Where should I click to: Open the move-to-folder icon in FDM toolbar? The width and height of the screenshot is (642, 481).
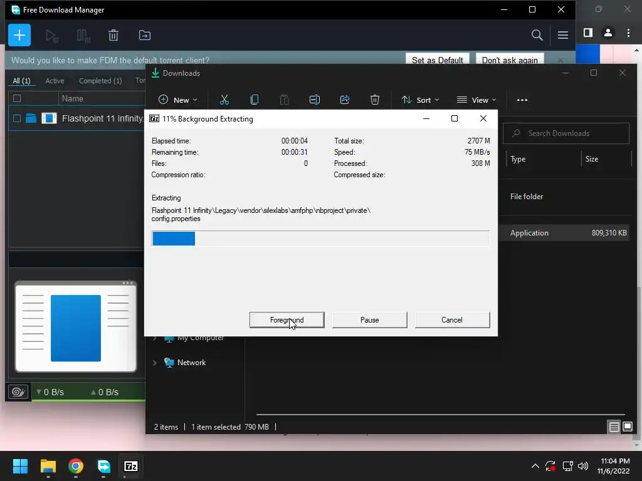pos(145,36)
